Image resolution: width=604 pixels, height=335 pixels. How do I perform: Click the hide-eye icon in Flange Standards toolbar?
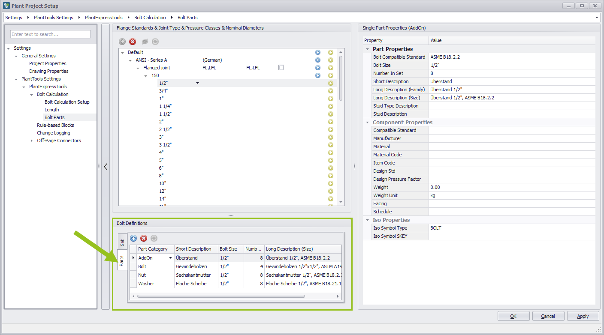[x=145, y=42]
